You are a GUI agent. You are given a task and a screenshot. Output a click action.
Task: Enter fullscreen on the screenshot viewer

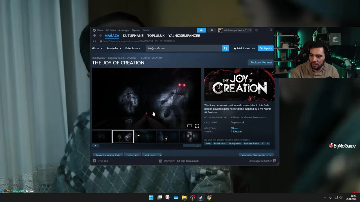click(x=197, y=126)
